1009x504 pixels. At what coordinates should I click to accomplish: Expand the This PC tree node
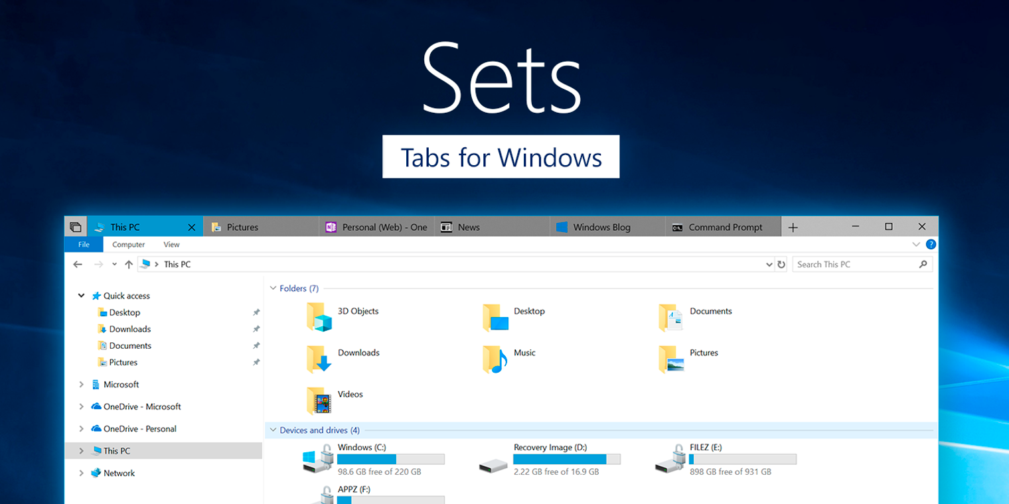[x=81, y=451]
